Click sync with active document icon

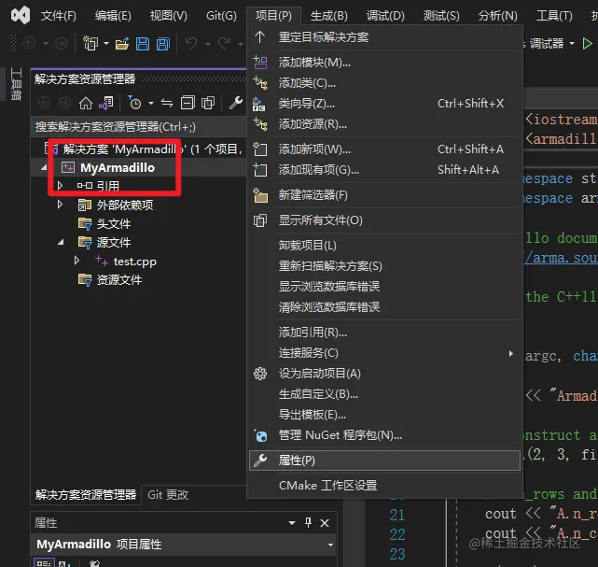[x=167, y=103]
